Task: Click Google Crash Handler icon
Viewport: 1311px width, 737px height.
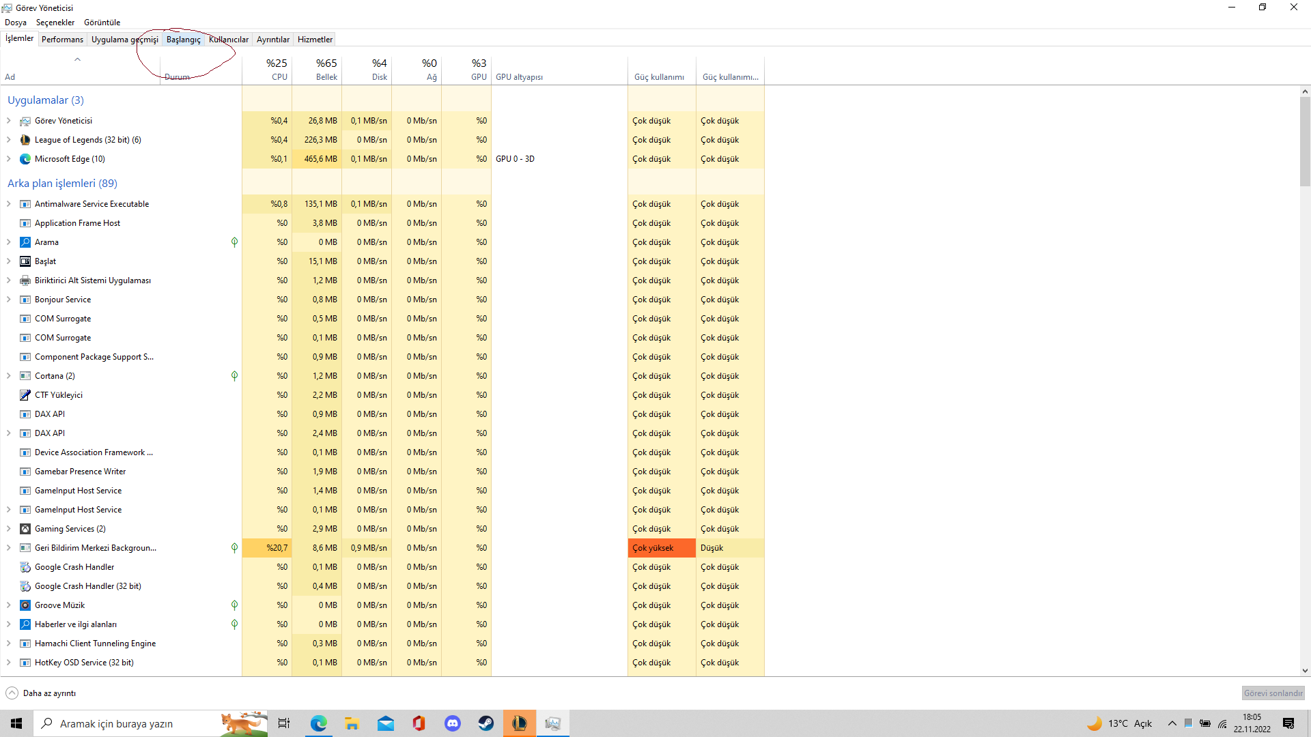Action: (25, 567)
